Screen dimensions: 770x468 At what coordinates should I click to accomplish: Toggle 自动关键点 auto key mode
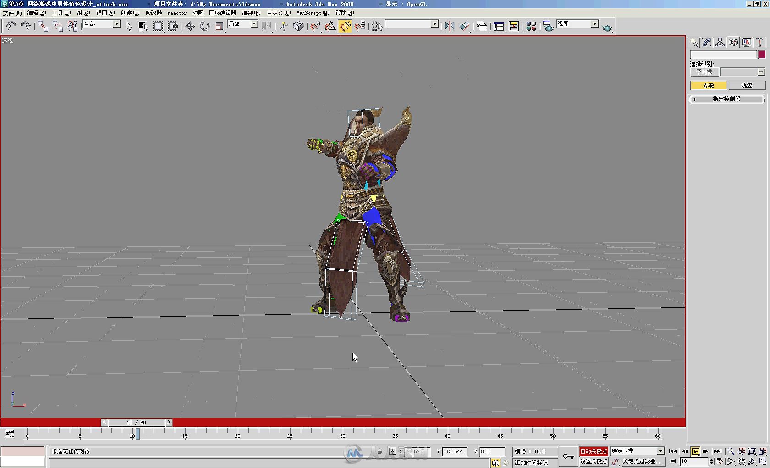point(594,451)
